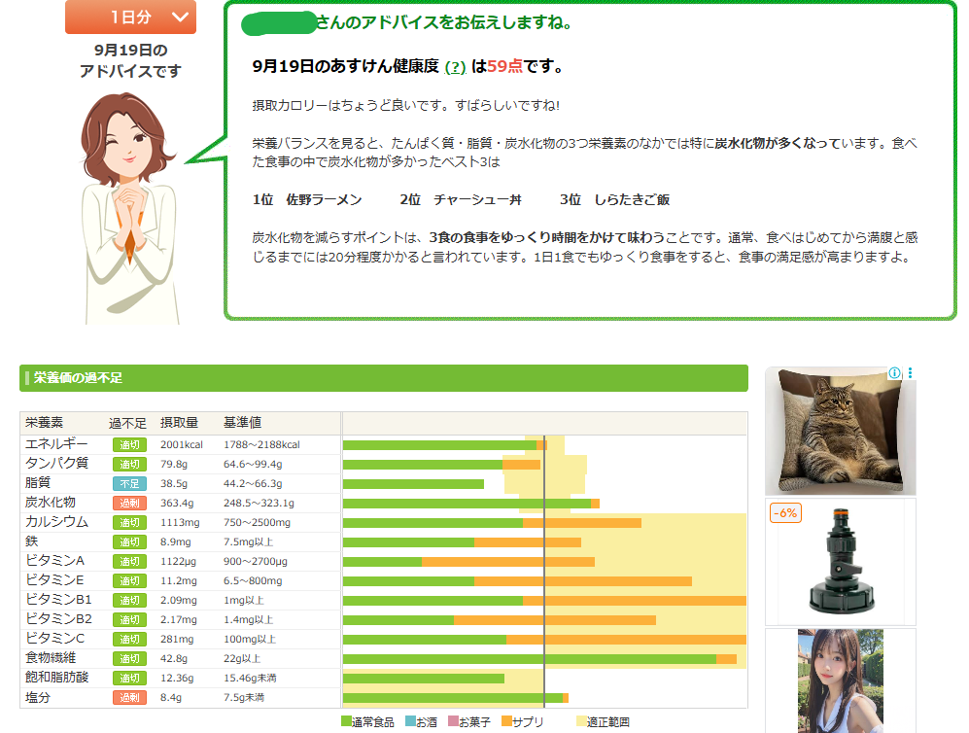Click the advisor woman illustration
This screenshot has height=733, width=969.
coord(128,206)
